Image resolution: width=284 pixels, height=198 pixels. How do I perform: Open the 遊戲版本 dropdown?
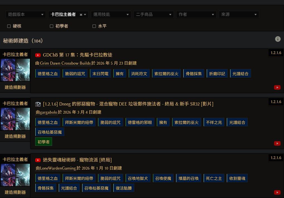[x=26, y=14]
